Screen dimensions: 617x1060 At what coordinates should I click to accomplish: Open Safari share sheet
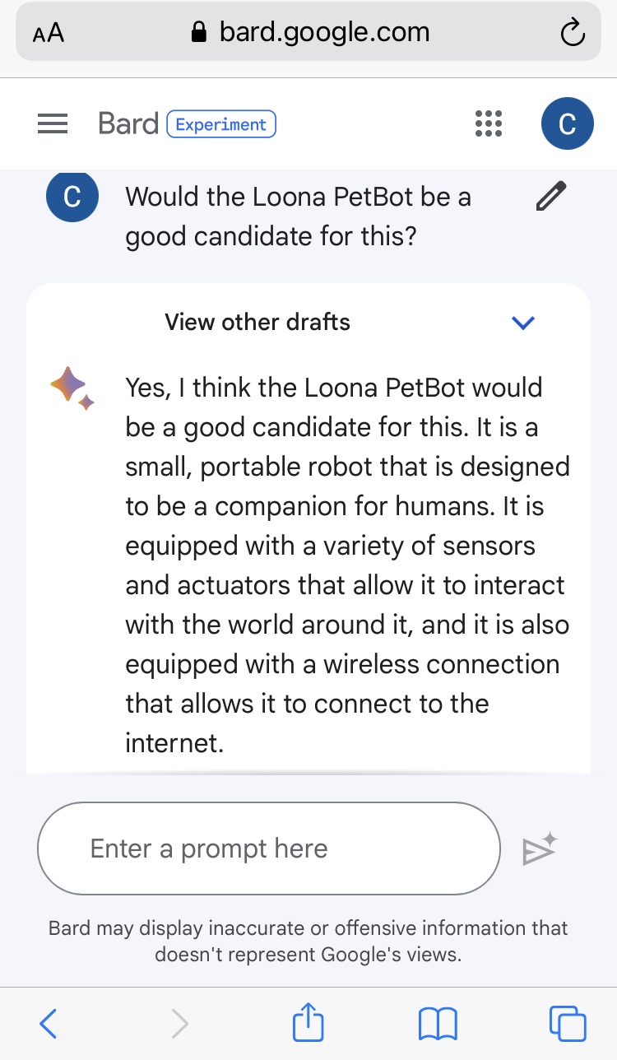[x=308, y=1024]
